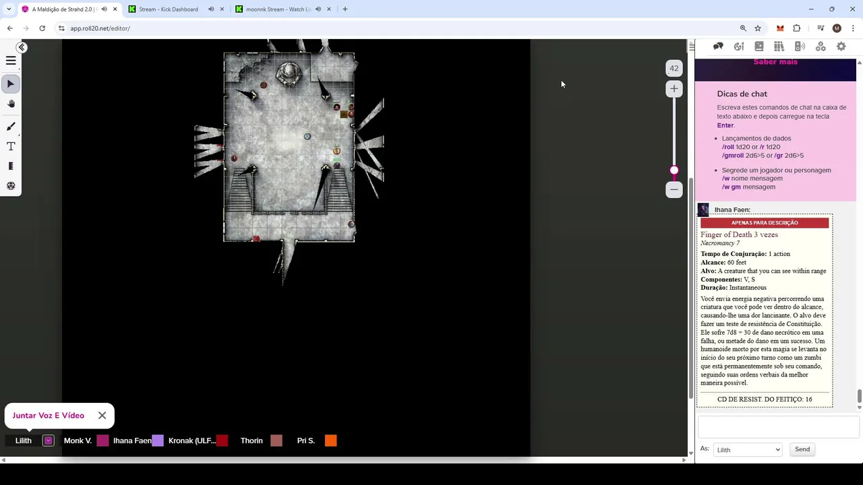Close the moonnk Stream tab
This screenshot has height=485, width=863.
[x=329, y=9]
